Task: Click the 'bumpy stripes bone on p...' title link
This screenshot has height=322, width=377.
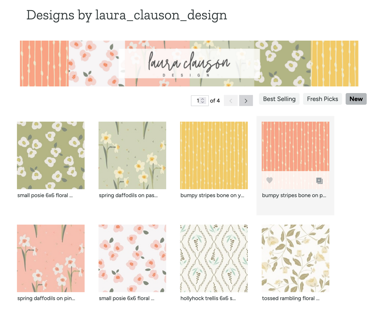Action: pos(294,195)
